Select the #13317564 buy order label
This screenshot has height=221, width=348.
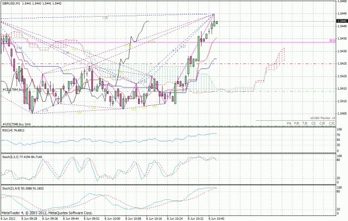point(12,90)
